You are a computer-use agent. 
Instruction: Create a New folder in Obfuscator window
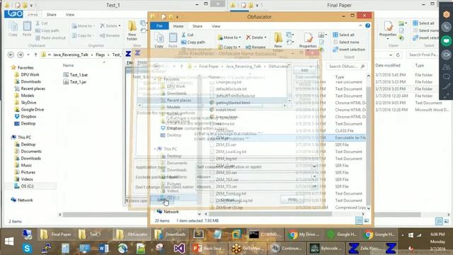[278, 41]
